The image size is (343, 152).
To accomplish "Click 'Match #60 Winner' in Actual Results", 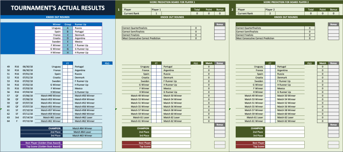I will [85, 114].
